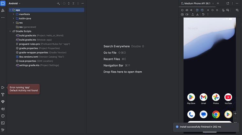Viewport: 242px width, 135px height.
Task: Click emulator Volume Up button
Action: click(x=187, y=10)
